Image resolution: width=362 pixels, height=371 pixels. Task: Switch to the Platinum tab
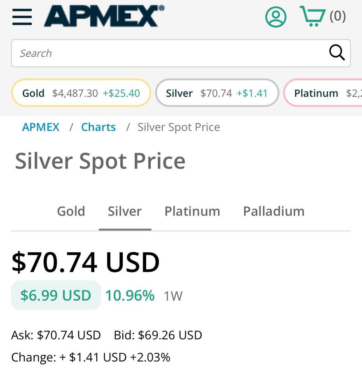pyautogui.click(x=192, y=211)
